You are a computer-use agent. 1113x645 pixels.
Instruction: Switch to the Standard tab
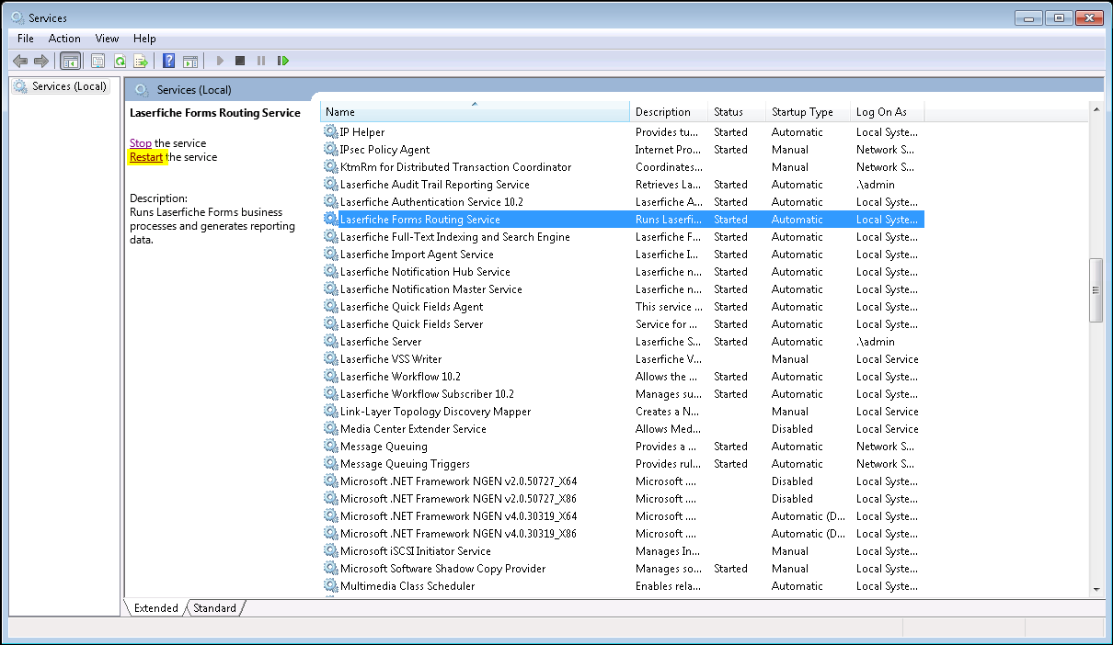tap(214, 608)
